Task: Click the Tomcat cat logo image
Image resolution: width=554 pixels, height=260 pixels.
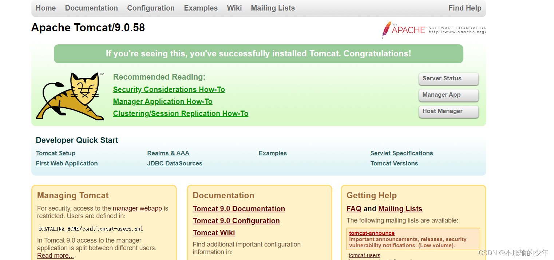Action: (x=70, y=96)
